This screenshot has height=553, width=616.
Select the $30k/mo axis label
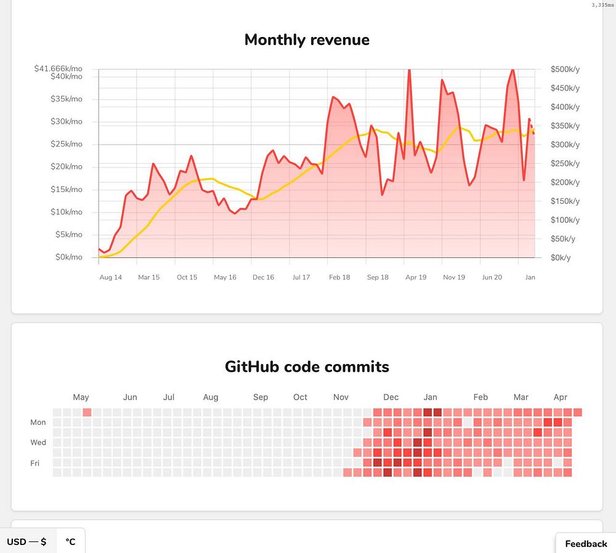[x=67, y=121]
